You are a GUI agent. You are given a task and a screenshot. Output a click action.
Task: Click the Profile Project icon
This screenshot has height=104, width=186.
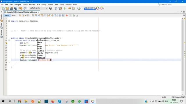tap(79, 8)
